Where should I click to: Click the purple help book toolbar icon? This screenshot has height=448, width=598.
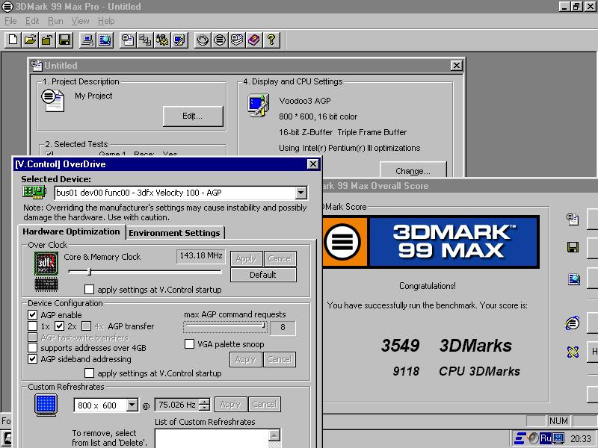pyautogui.click(x=254, y=40)
